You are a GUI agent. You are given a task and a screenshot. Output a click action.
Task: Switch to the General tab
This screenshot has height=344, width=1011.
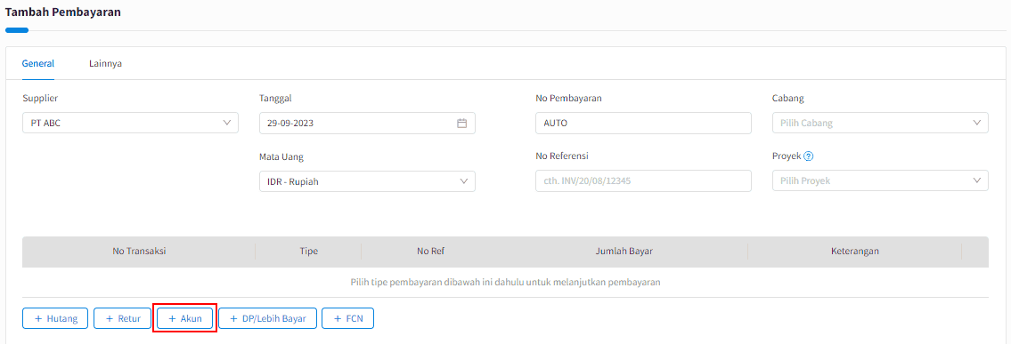pos(38,64)
